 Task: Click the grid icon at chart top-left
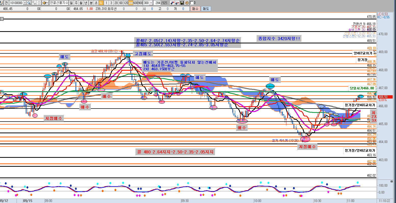[x=2, y=19]
